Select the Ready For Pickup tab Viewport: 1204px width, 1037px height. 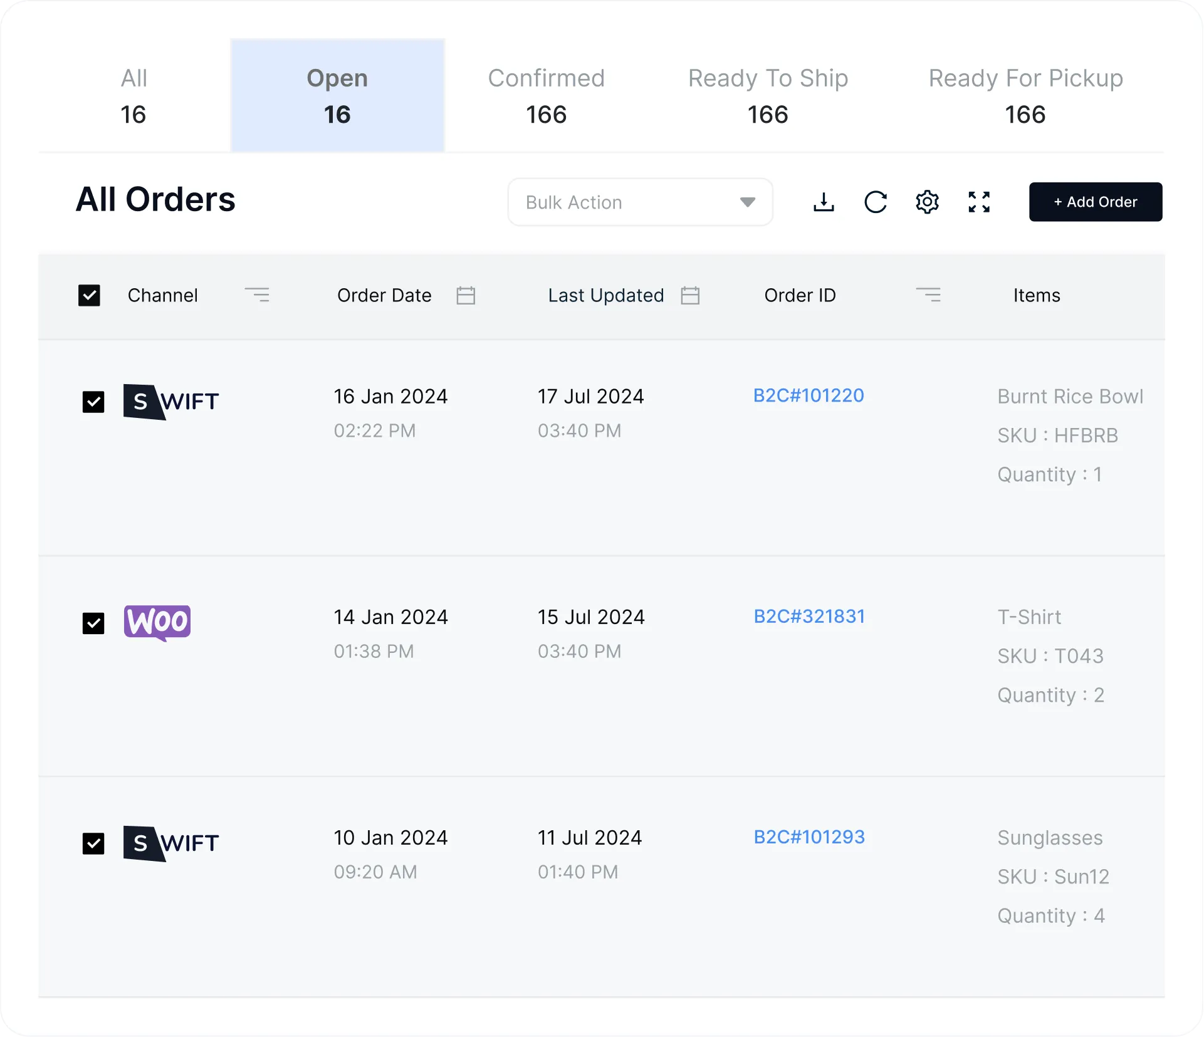(1025, 95)
